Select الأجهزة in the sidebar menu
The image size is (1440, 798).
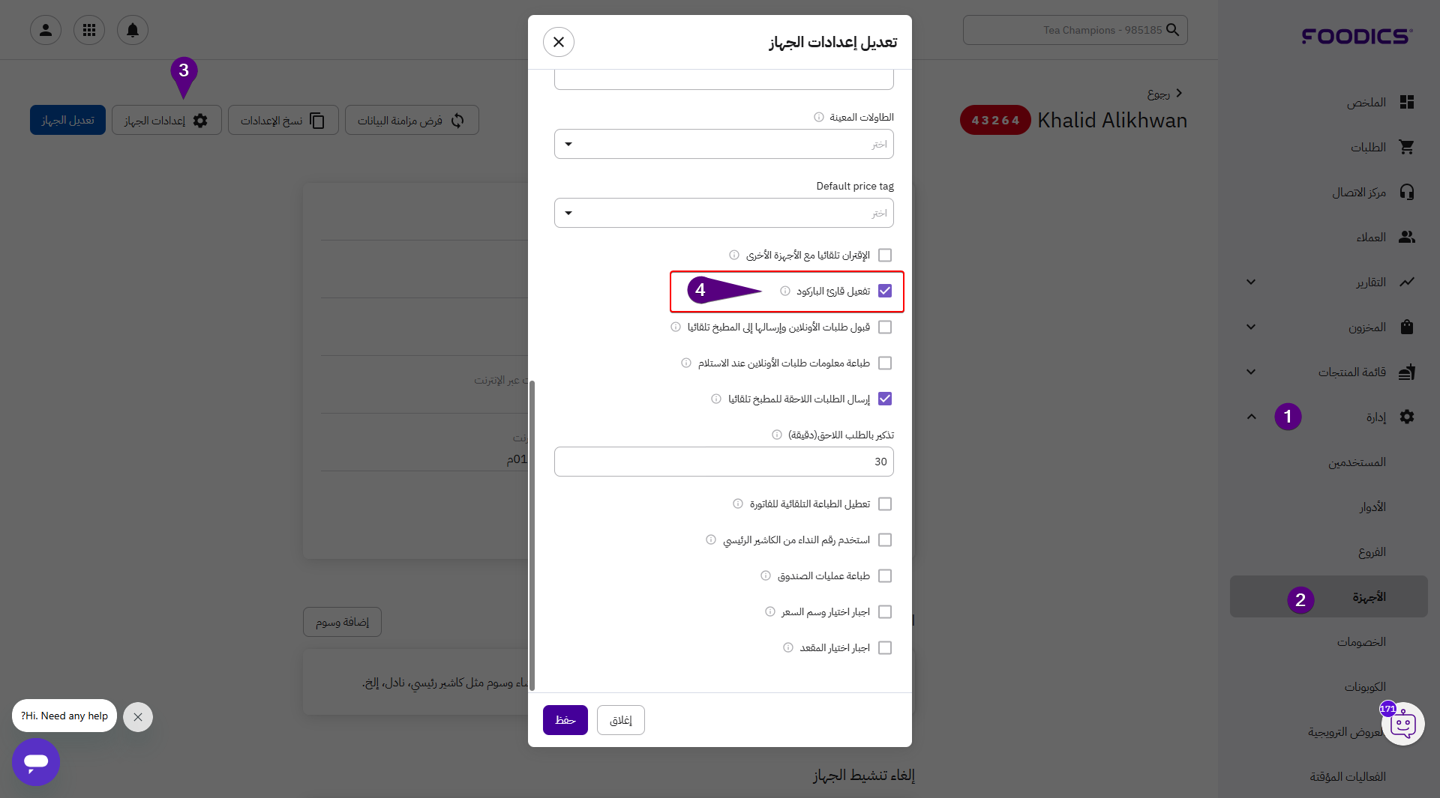[1369, 596]
